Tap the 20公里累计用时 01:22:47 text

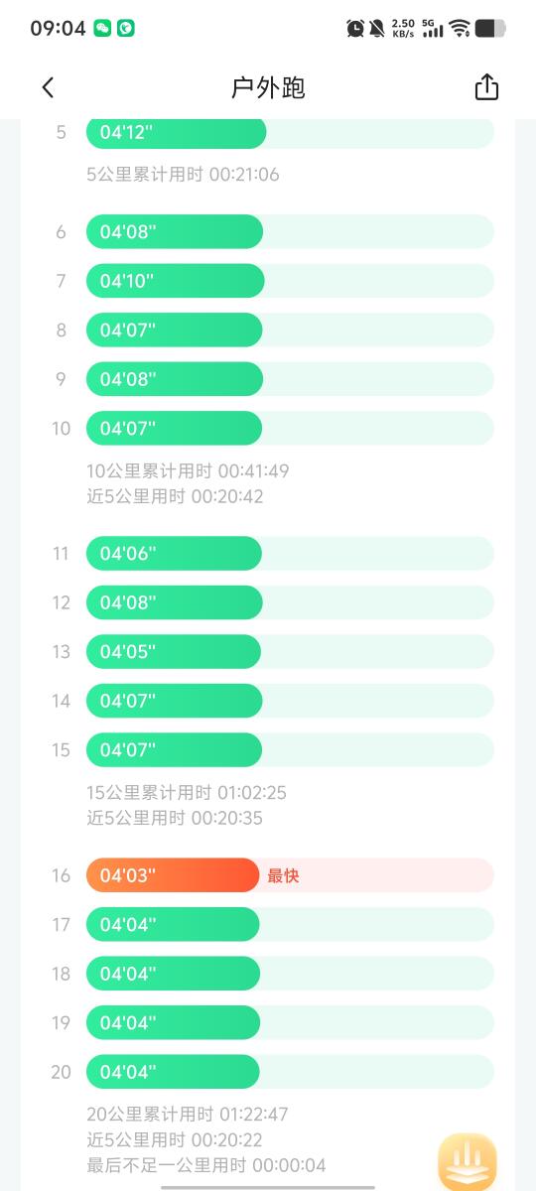point(188,1115)
